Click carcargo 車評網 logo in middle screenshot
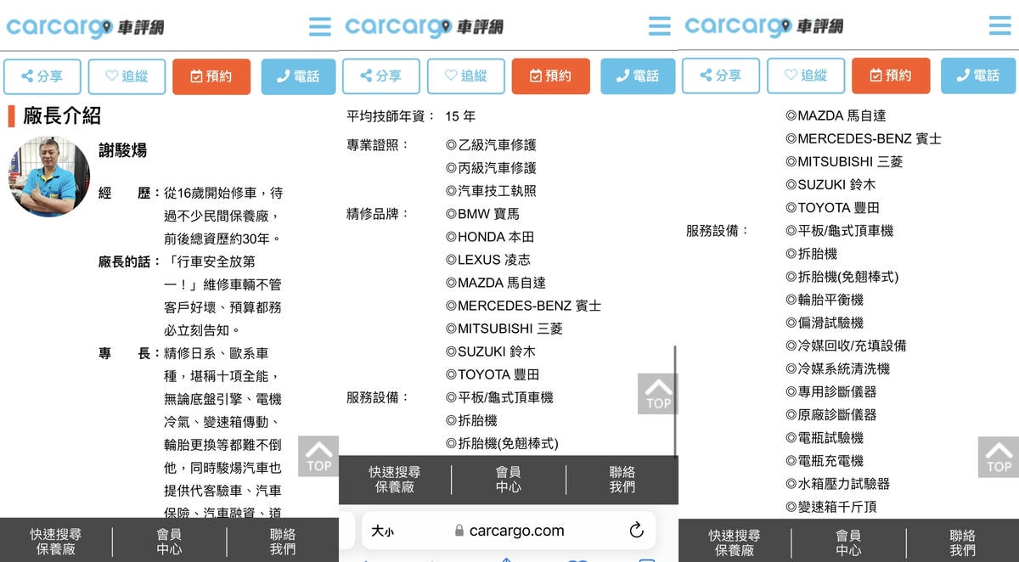1019x562 pixels. click(x=425, y=26)
